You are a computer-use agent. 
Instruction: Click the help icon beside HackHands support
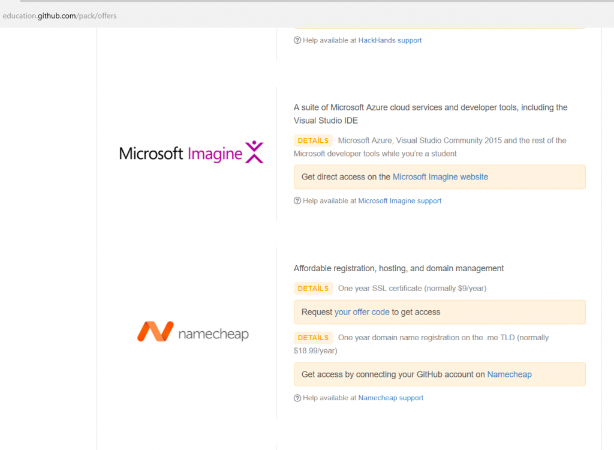point(297,40)
